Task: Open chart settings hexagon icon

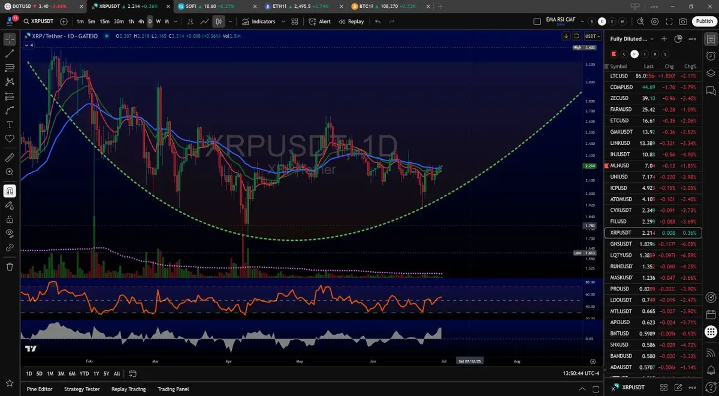Action: [655, 22]
